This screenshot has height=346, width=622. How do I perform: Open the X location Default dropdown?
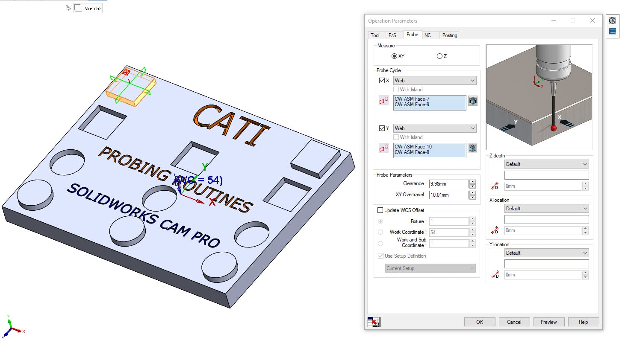click(547, 209)
